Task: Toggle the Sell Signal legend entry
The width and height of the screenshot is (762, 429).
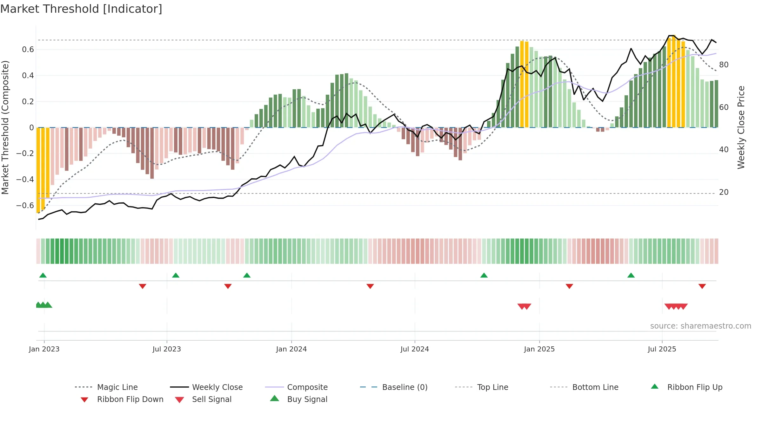Action: [x=203, y=399]
